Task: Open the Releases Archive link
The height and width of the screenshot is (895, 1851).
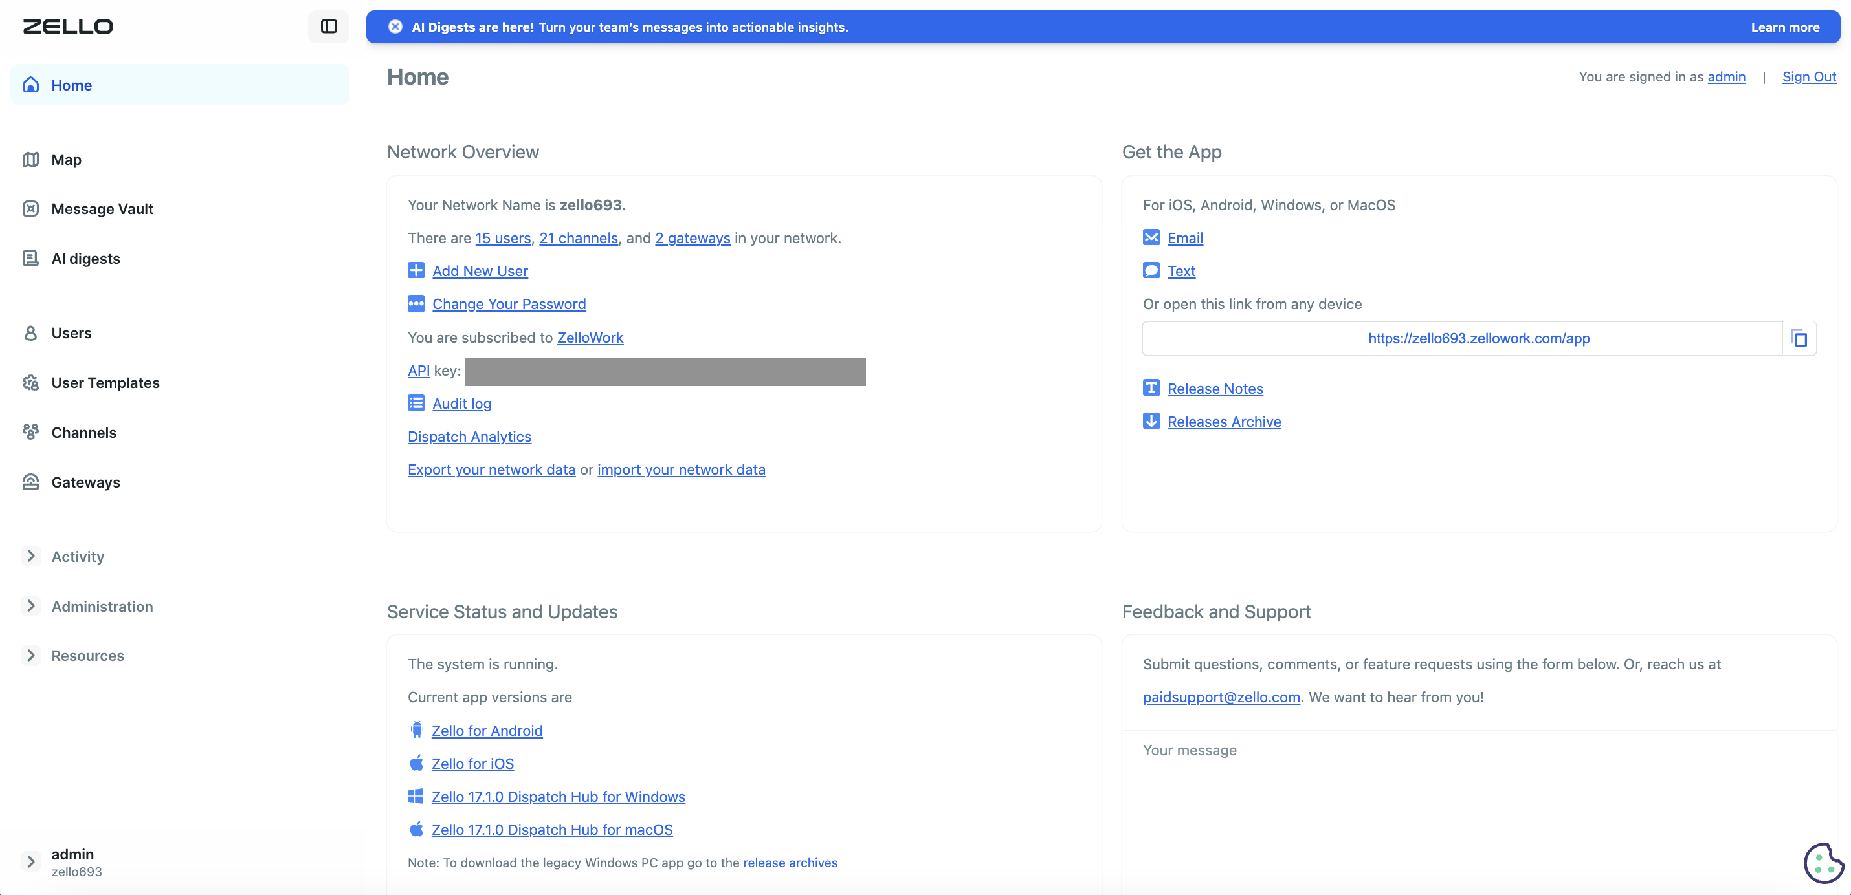Action: click(1224, 421)
